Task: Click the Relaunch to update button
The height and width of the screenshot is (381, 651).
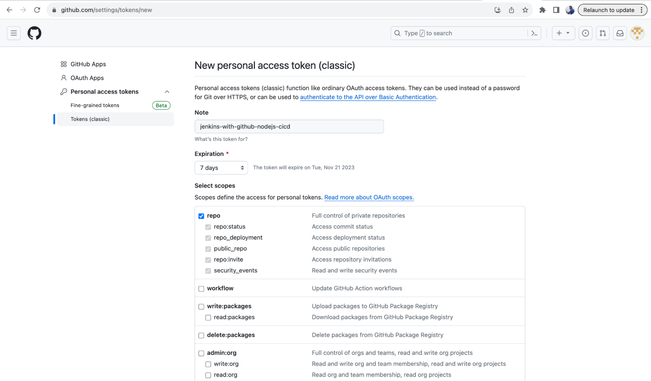Action: click(609, 10)
